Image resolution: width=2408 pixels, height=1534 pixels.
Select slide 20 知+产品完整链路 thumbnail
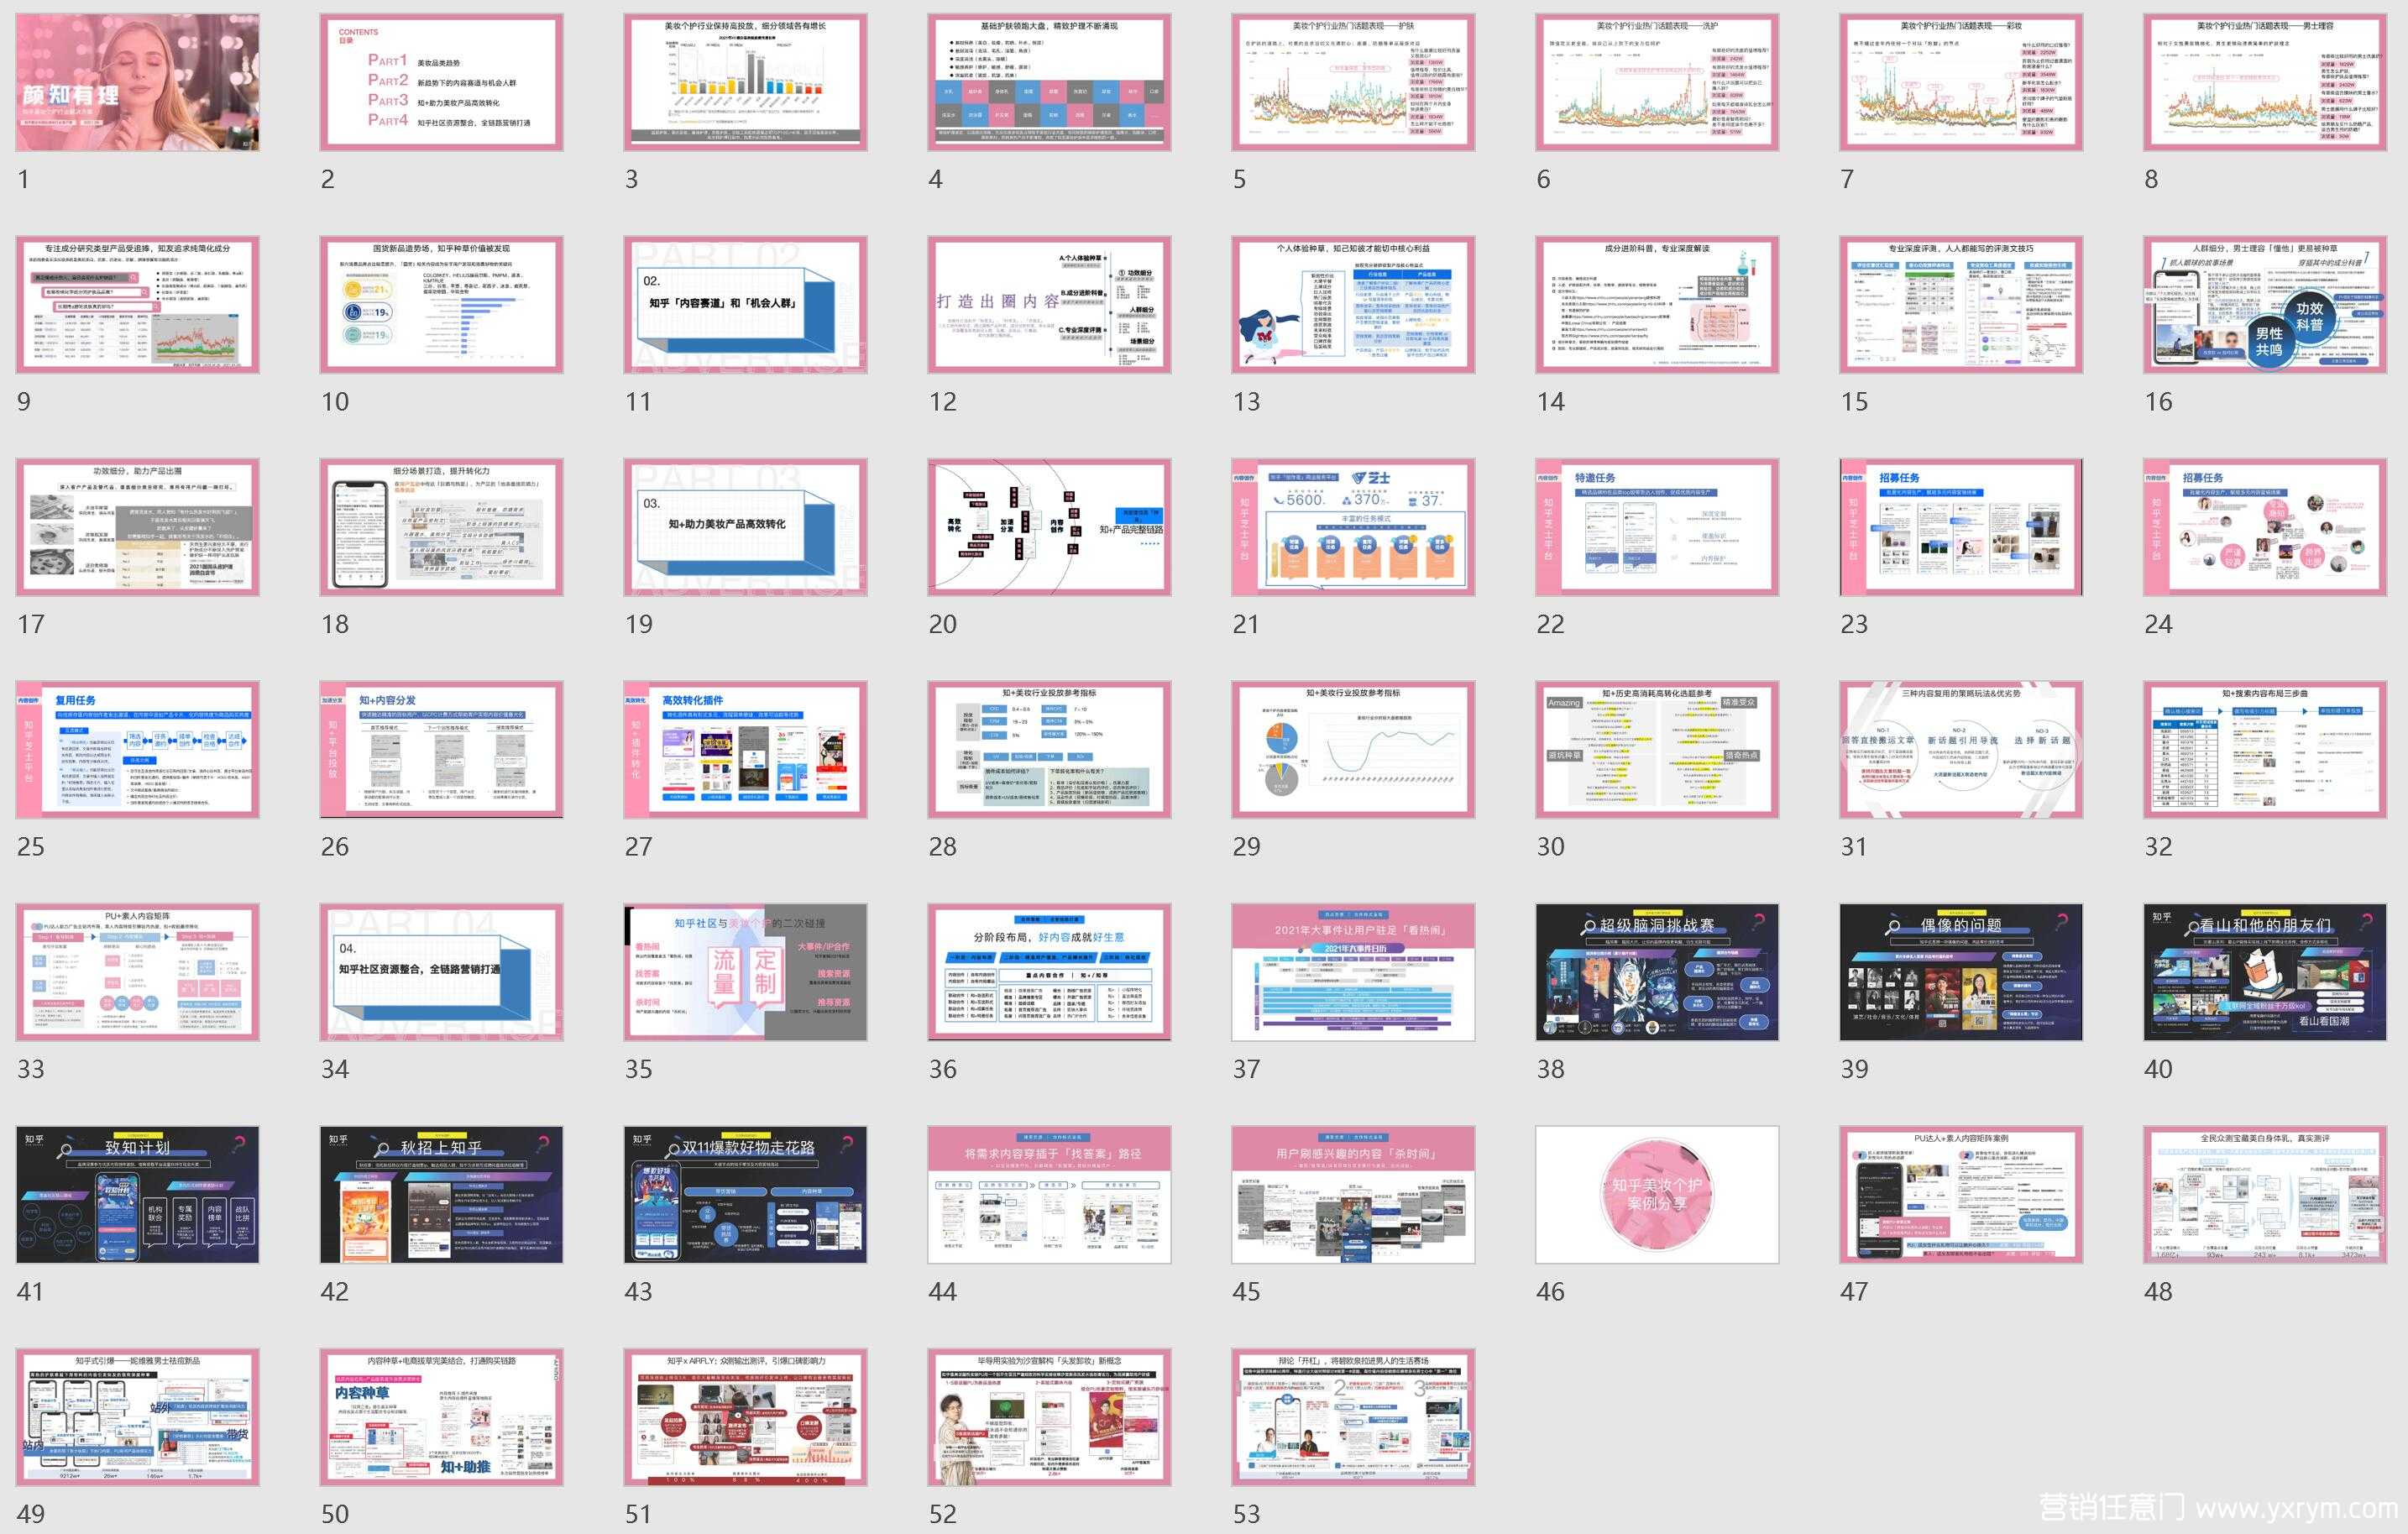click(1049, 528)
